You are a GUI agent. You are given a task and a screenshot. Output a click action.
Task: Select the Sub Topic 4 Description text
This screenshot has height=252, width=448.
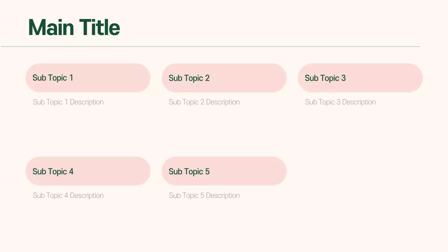click(x=68, y=196)
